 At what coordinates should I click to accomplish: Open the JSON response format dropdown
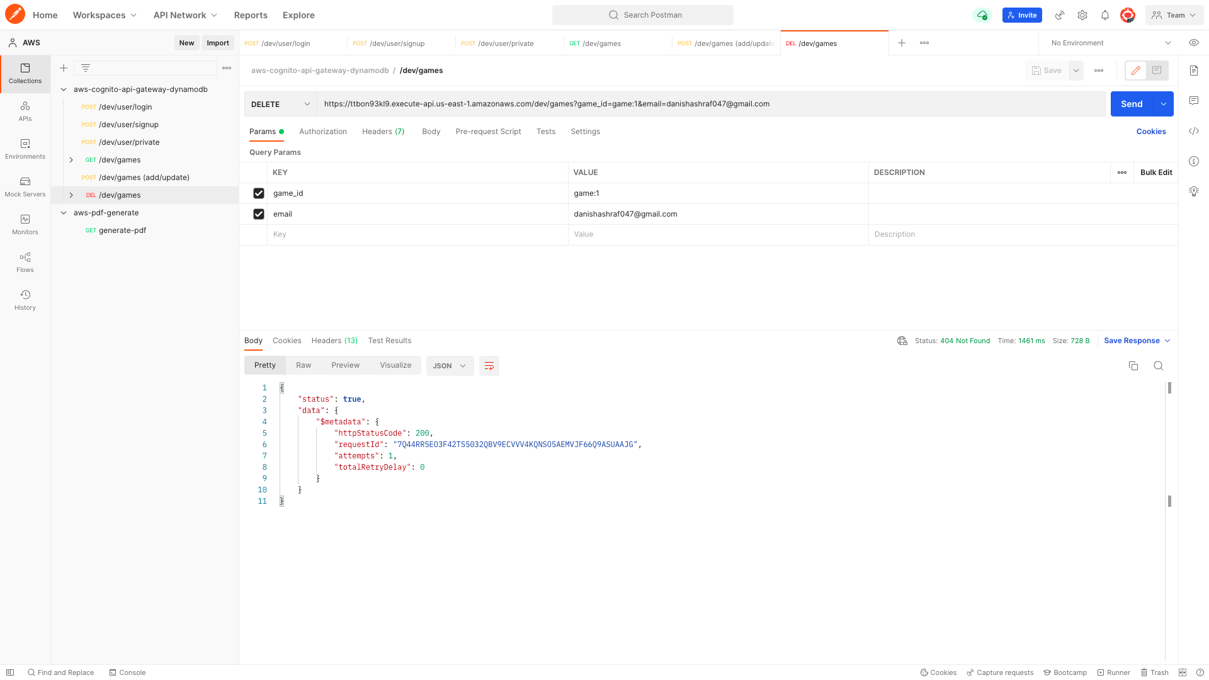pos(450,366)
